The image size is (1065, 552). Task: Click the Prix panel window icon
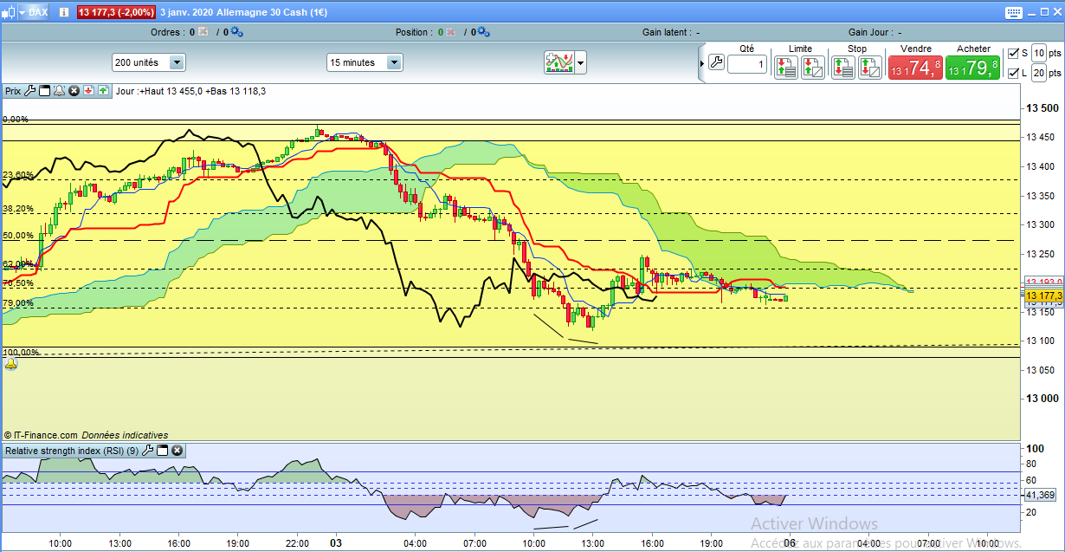[x=45, y=90]
